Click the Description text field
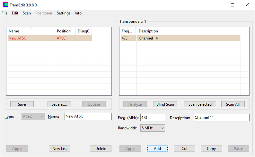 (221, 118)
